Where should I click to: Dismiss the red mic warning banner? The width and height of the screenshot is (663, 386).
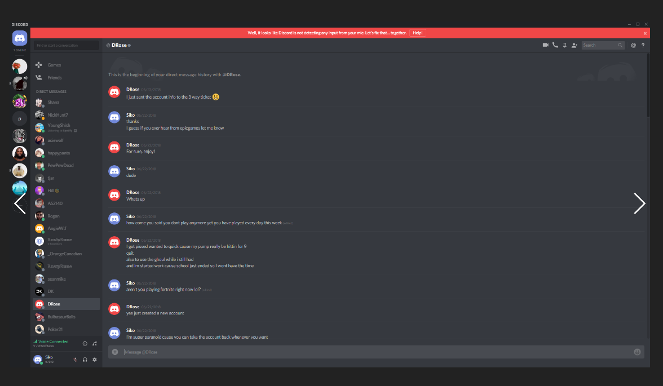tap(645, 33)
